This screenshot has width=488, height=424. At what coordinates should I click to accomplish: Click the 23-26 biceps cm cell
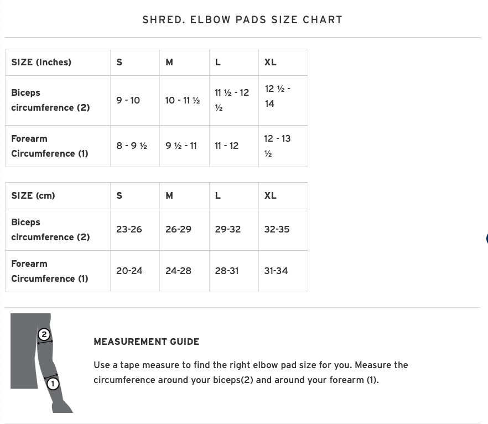pyautogui.click(x=129, y=230)
